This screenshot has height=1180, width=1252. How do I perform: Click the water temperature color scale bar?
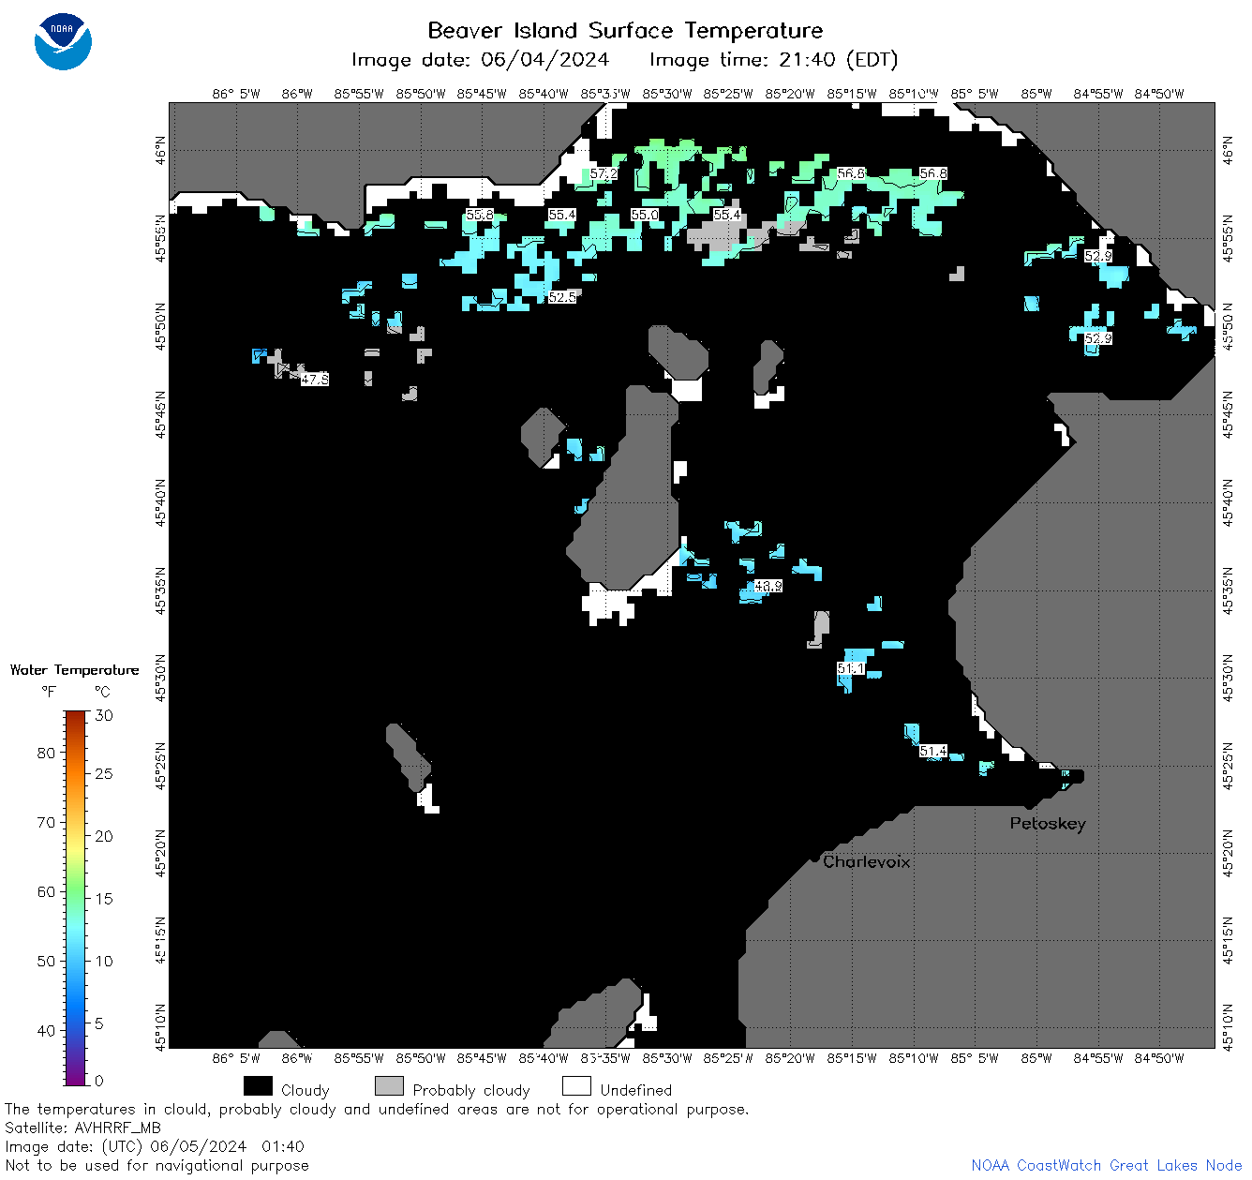click(76, 896)
